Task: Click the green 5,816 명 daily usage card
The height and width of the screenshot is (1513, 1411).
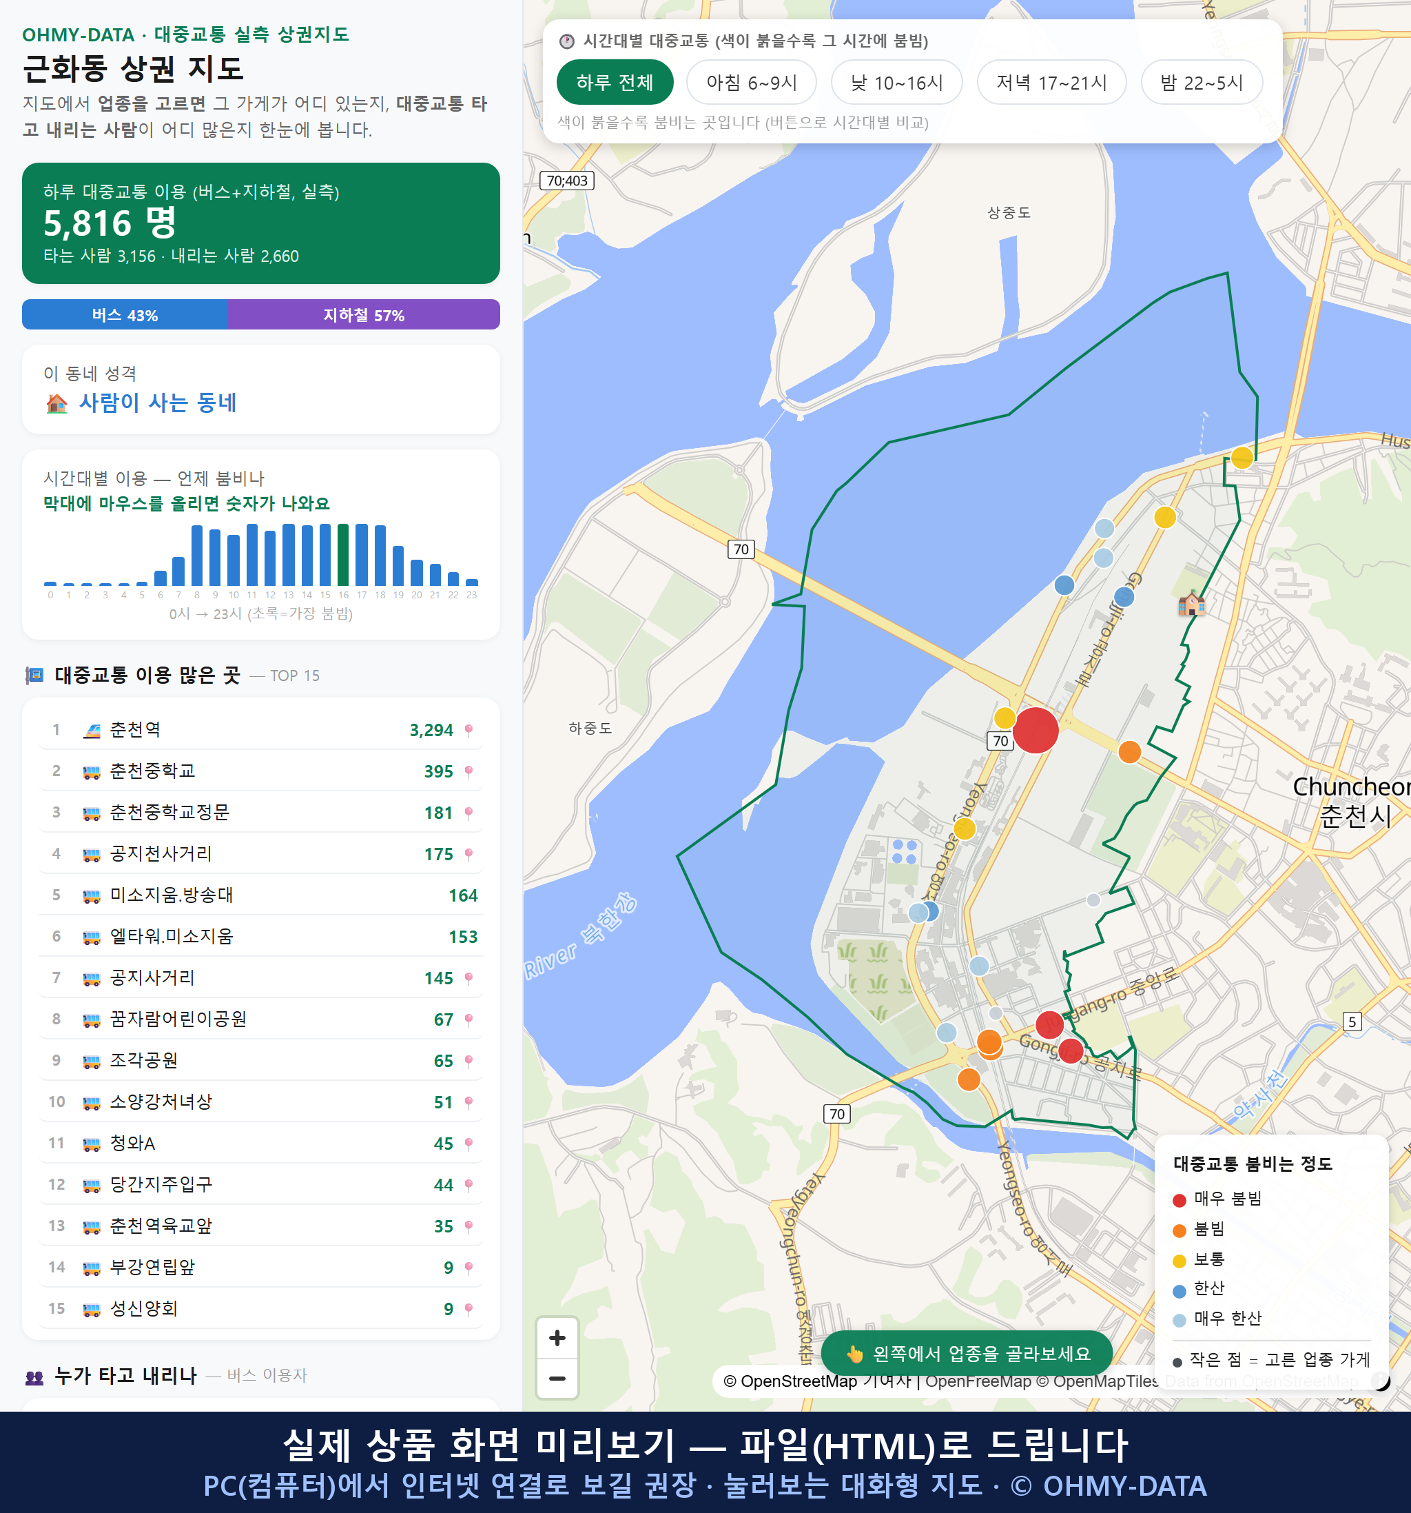Action: coord(261,223)
